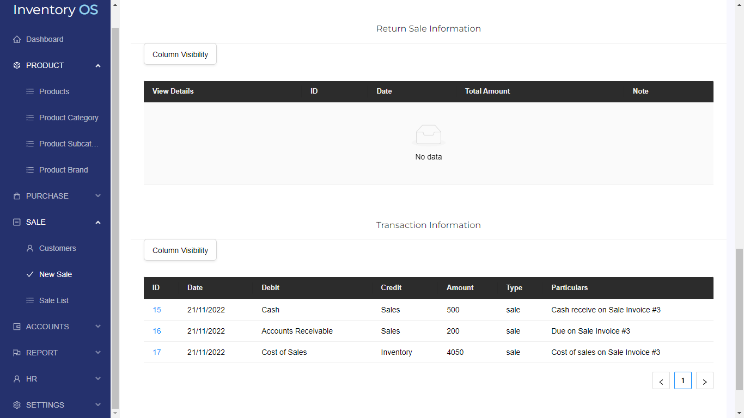Click the PURCHASE bag icon

16,195
